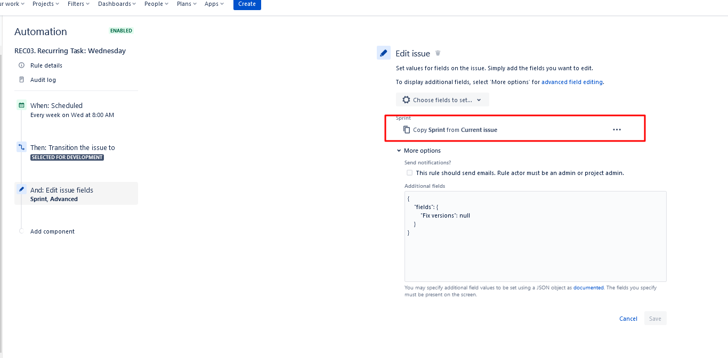Click the SELECTED FOR DEVELOPMENT status lozenge
The width and height of the screenshot is (728, 358).
(67, 157)
